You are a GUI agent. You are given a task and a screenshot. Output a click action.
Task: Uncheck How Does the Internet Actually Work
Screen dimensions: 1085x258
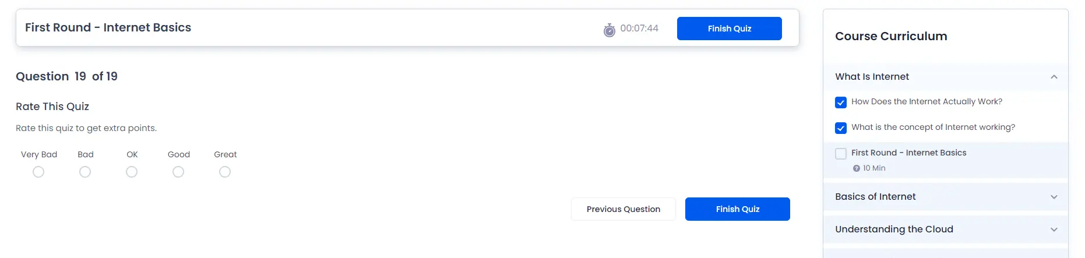(840, 103)
